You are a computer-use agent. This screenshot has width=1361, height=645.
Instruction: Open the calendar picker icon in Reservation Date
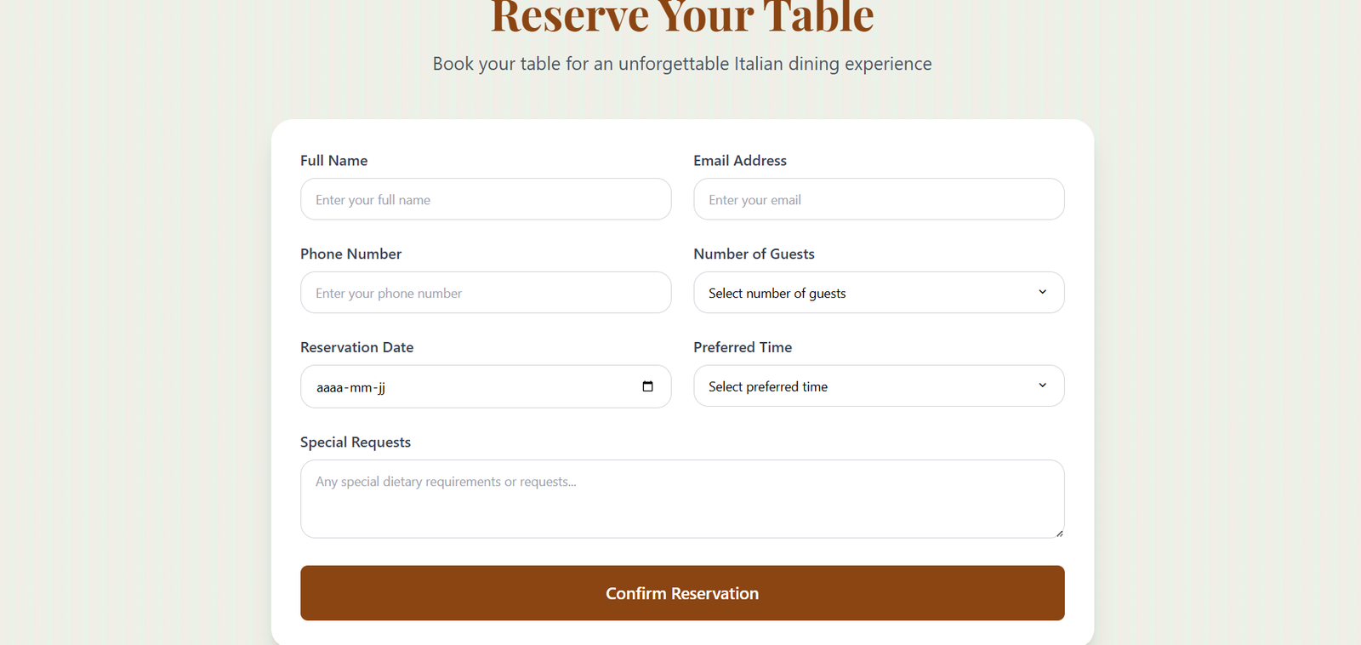647,386
